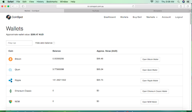Screen dimensions: 192x112
Task: Switch to the Abroadero tab
Action: 157,11
